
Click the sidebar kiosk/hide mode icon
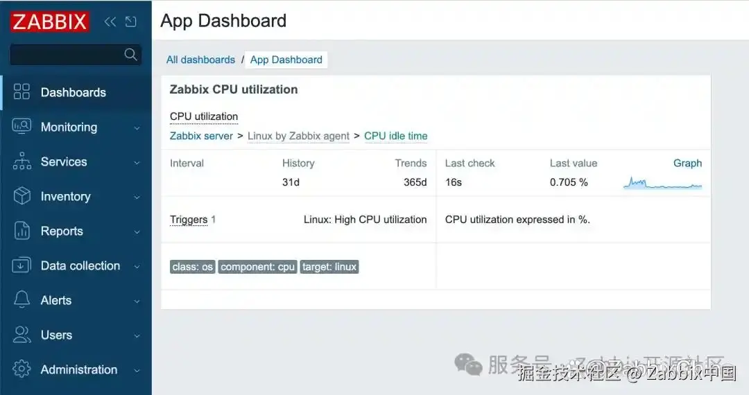click(x=130, y=21)
